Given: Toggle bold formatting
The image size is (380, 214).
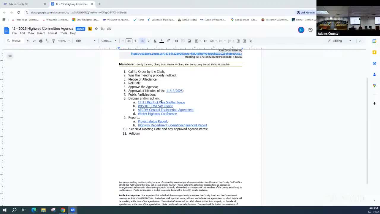Looking at the screenshot, I should click(142, 41).
